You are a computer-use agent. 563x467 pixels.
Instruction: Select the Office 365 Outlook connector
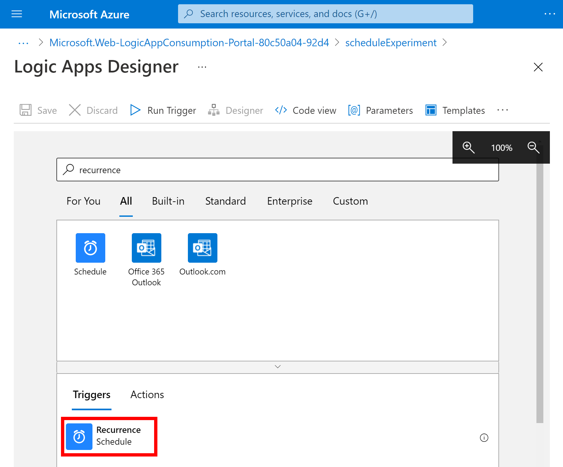coord(146,248)
